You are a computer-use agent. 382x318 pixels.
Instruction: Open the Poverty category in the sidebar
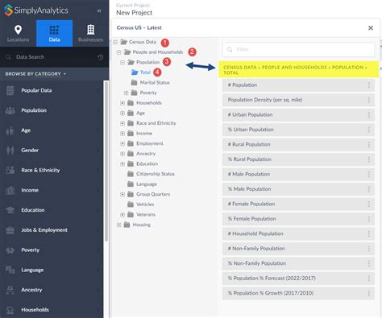pos(52,250)
